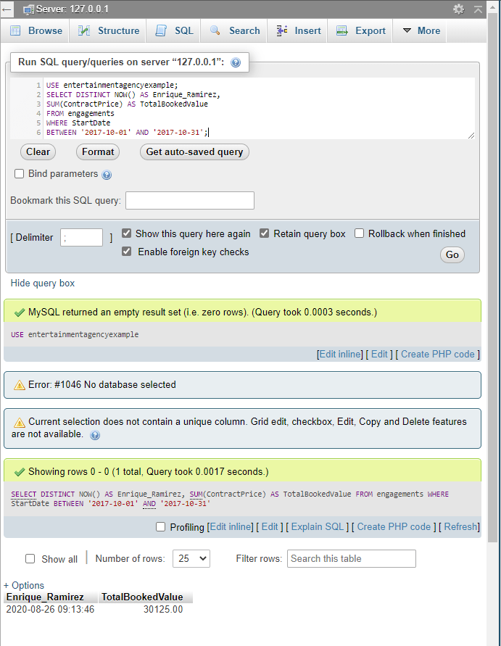Run the query with Go button
This screenshot has height=646, width=501.
452,254
